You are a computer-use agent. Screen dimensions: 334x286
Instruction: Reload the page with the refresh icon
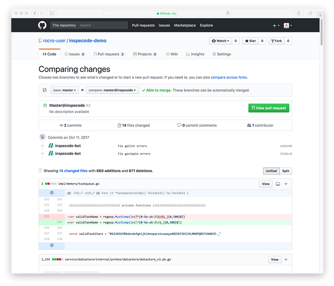point(228,13)
